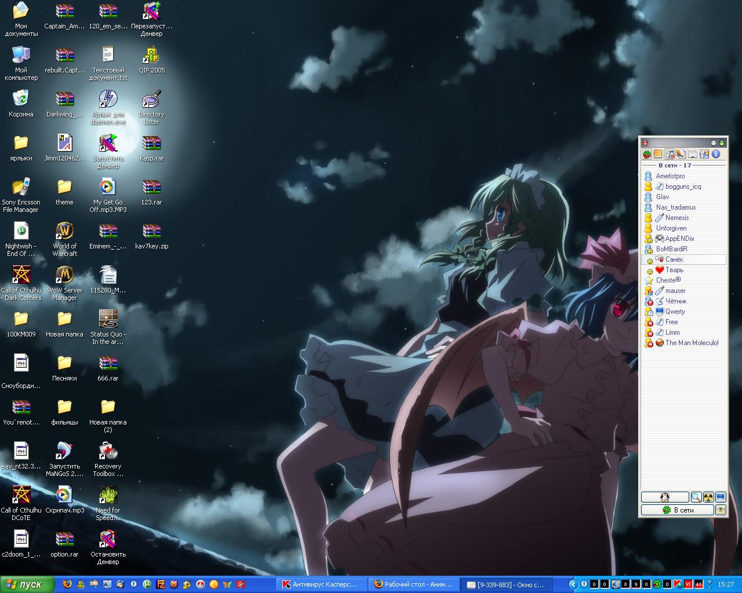Switch to [9-339-883] message window taskbar button

click(x=506, y=584)
